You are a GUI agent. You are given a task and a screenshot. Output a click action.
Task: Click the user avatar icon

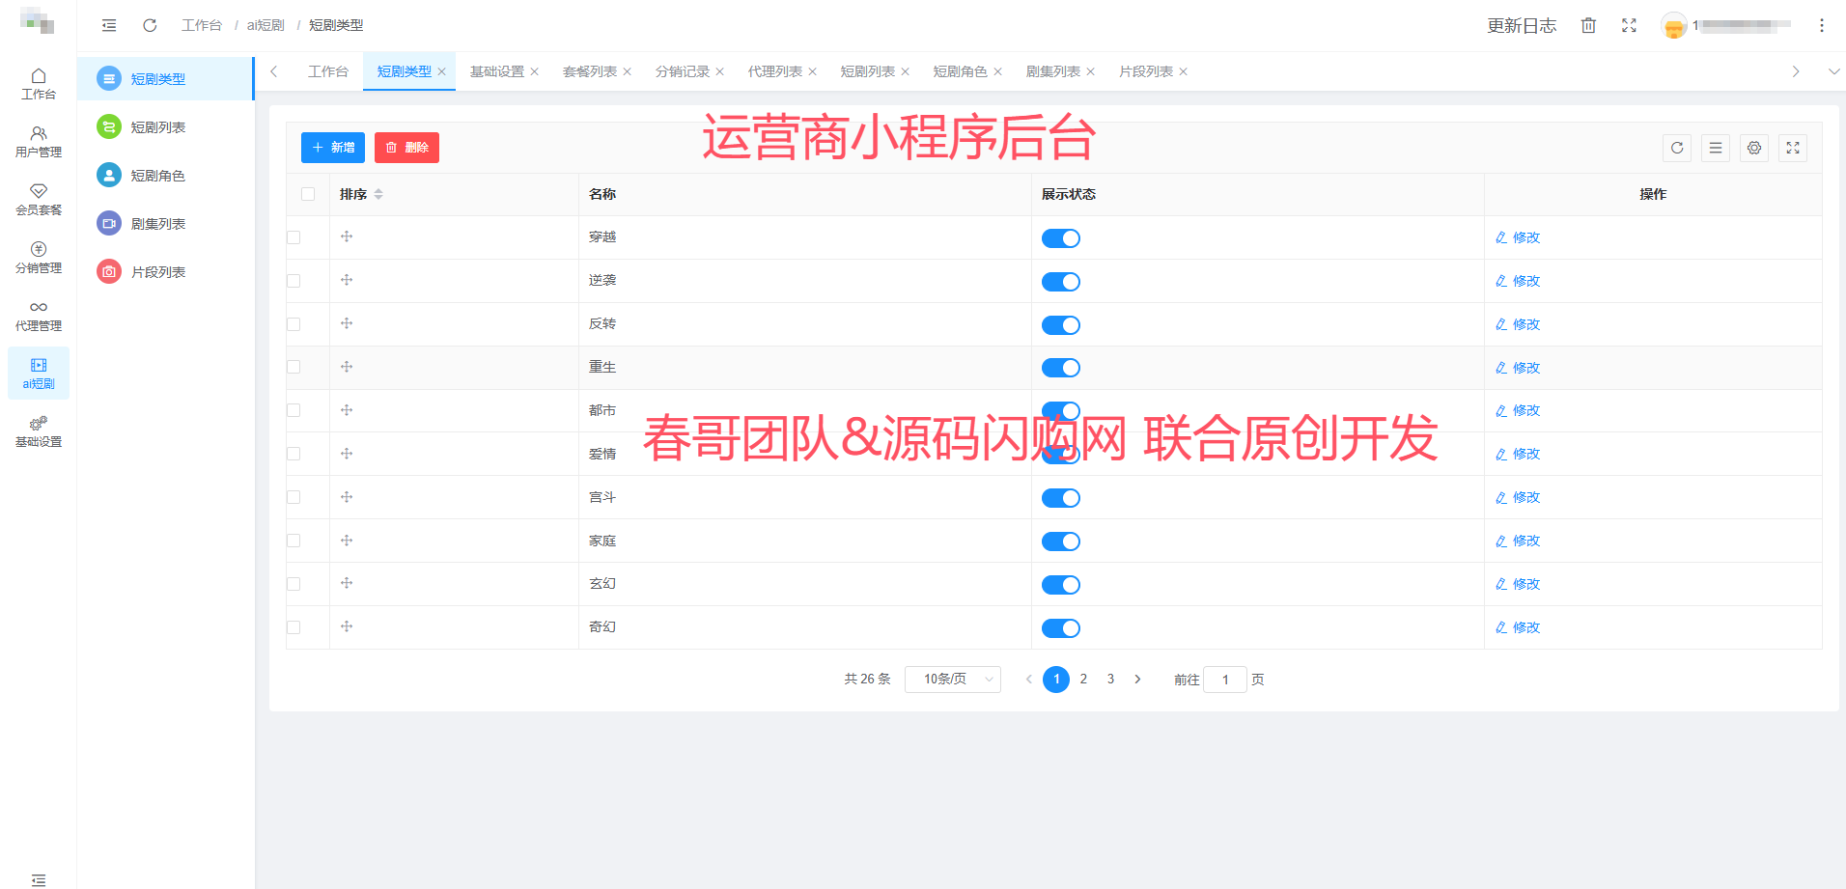click(x=1674, y=26)
